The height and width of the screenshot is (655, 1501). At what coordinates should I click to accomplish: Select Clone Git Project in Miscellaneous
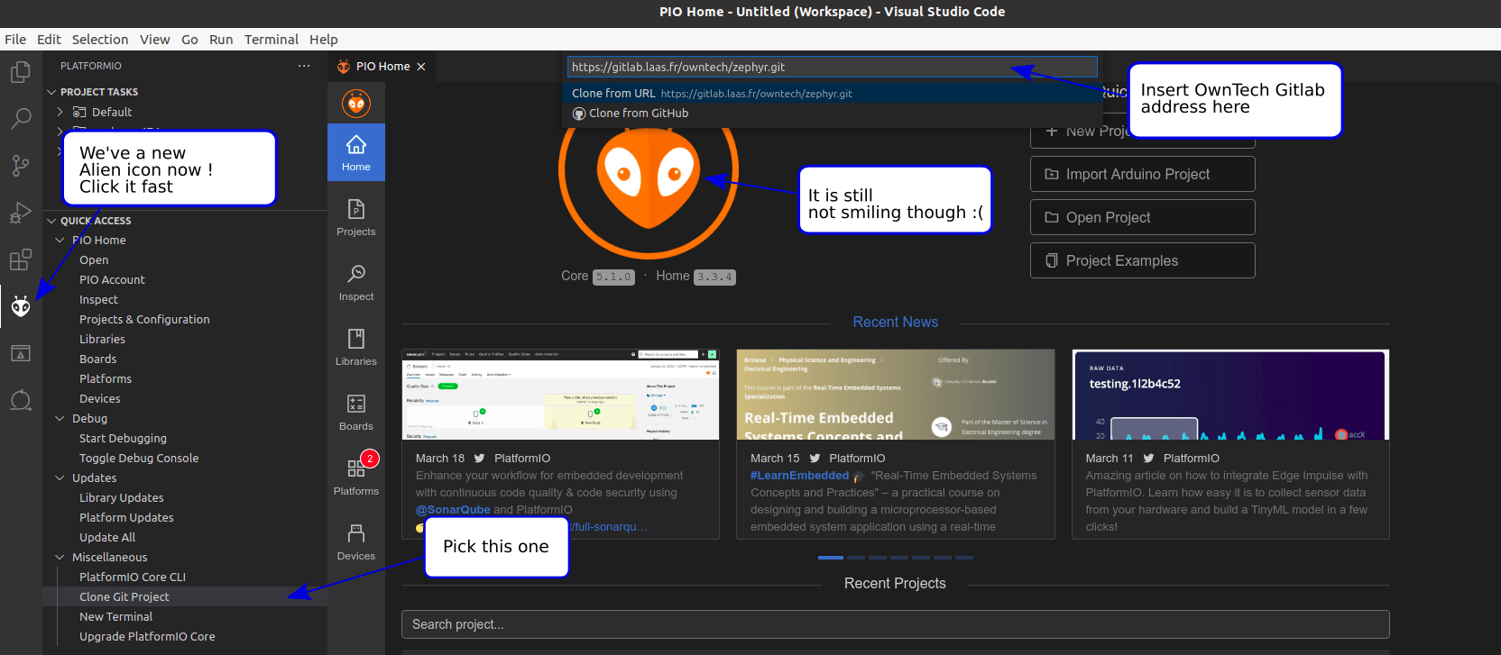pos(124,596)
